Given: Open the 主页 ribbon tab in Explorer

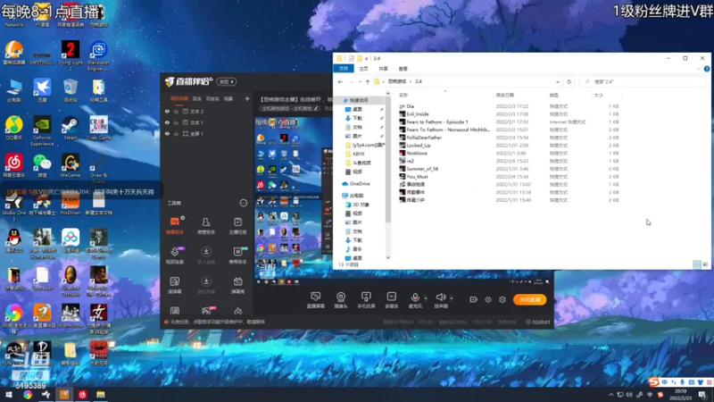Looking at the screenshot, I should pos(363,69).
